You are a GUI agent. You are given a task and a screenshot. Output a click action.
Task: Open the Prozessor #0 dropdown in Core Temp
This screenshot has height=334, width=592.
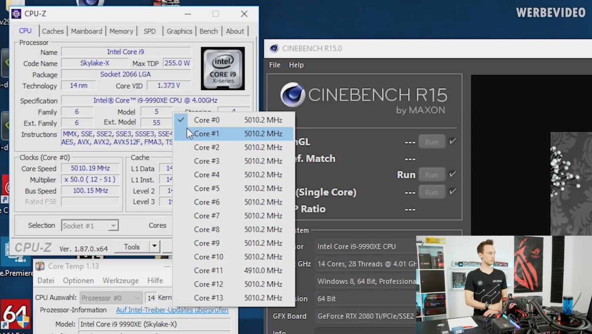coord(111,298)
